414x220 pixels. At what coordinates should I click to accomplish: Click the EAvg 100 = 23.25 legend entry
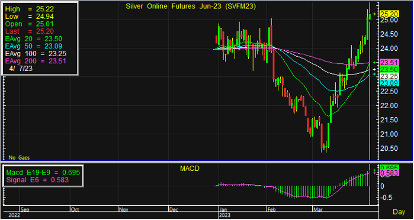[36, 54]
